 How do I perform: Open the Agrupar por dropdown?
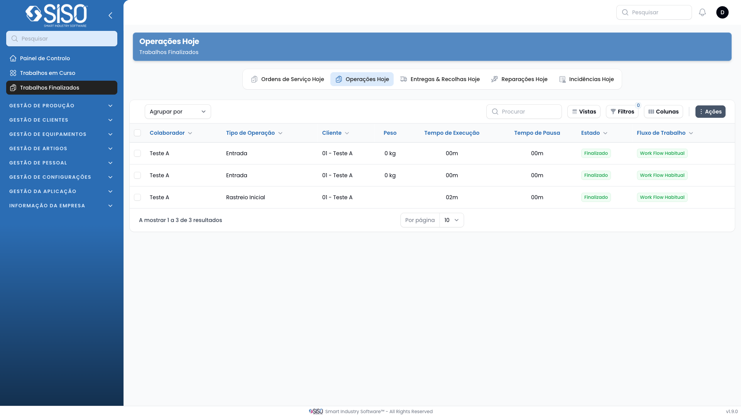(178, 112)
